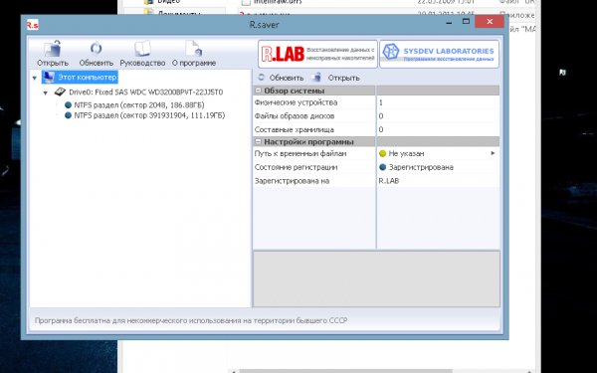Screen dimensions: 597x373
Task: Minimize the R.saver window
Action: [450, 23]
